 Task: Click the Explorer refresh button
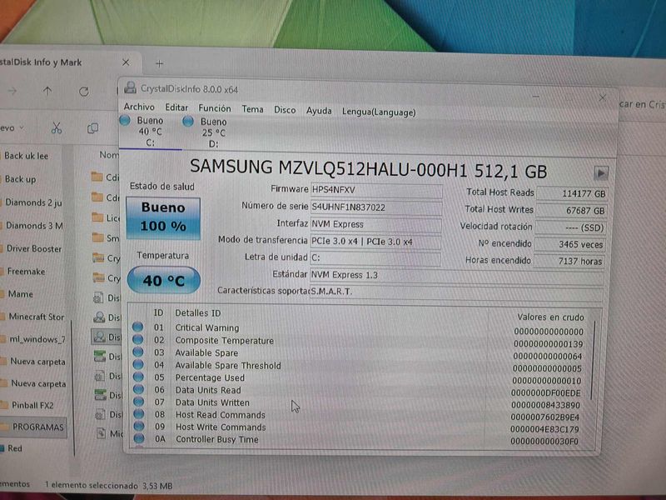(x=84, y=92)
